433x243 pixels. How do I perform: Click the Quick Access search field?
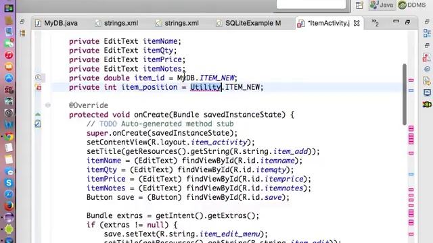[x=311, y=4]
